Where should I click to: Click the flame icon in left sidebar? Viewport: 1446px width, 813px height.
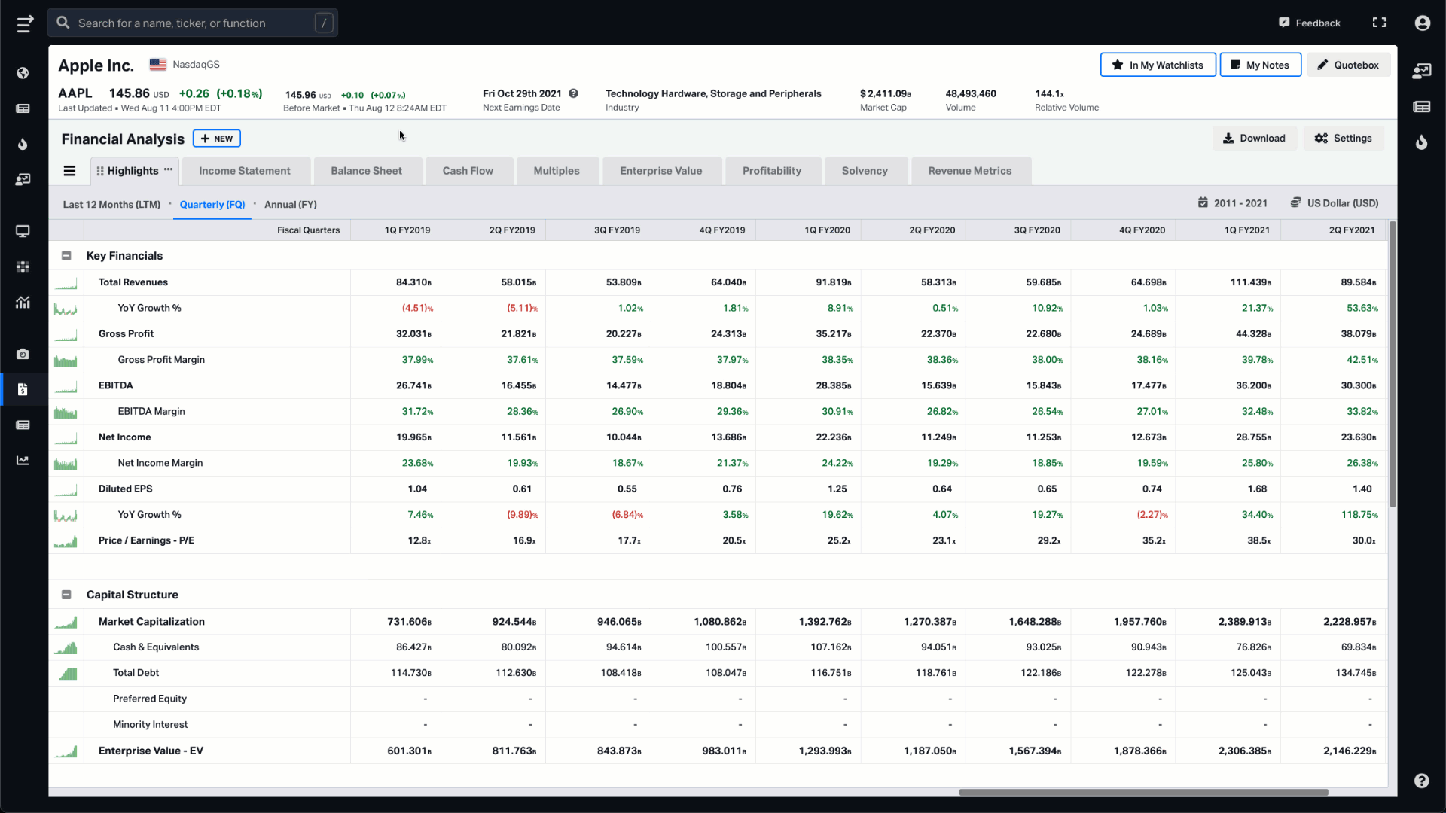pyautogui.click(x=23, y=144)
